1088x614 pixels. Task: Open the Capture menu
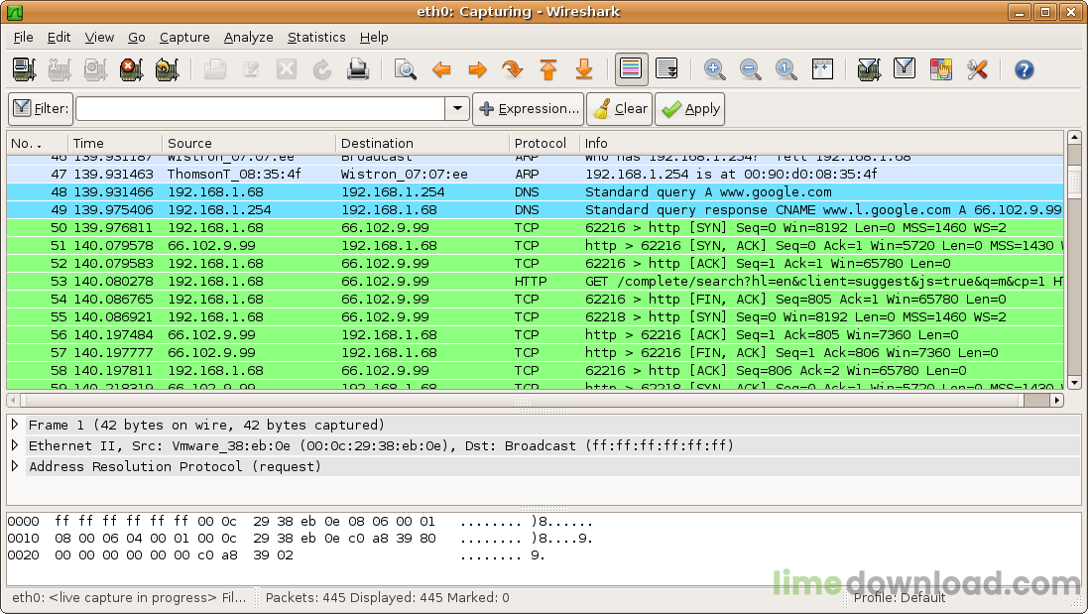184,37
